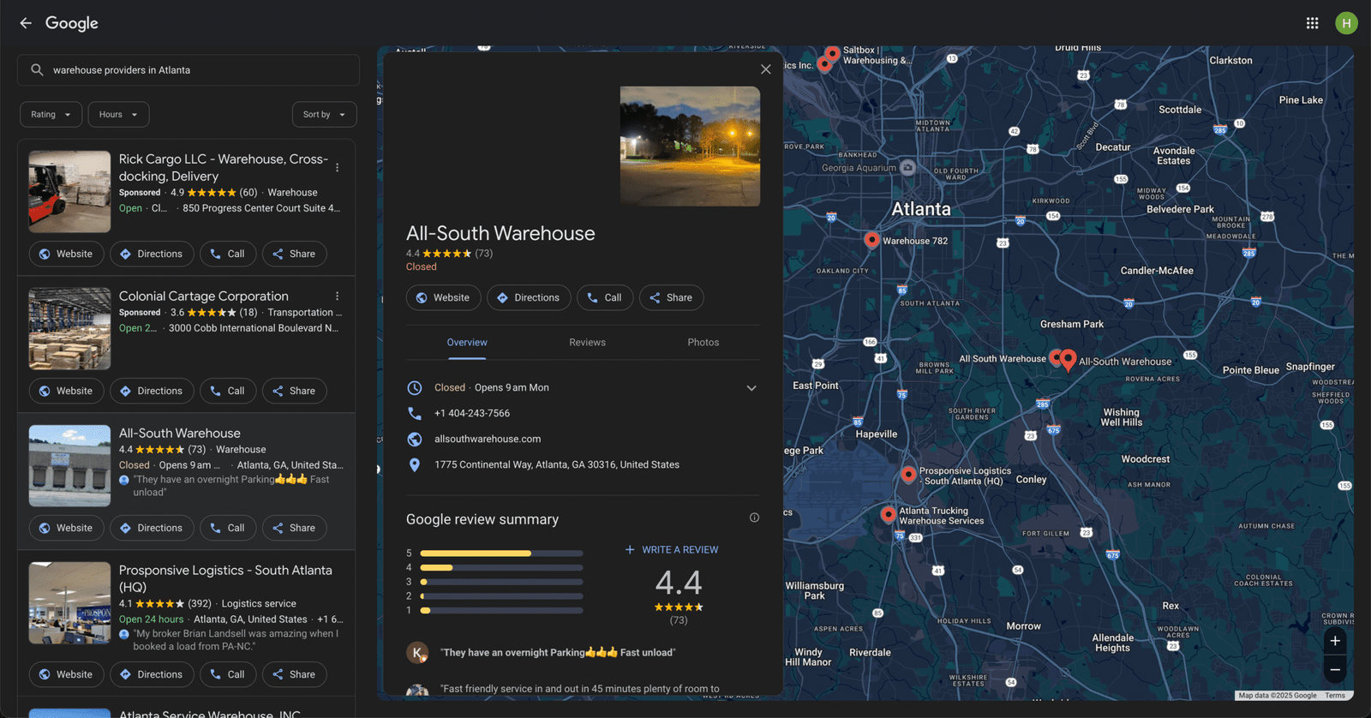
Task: Click Atlanta Trucking Warehouse Services map pin
Action: (889, 514)
